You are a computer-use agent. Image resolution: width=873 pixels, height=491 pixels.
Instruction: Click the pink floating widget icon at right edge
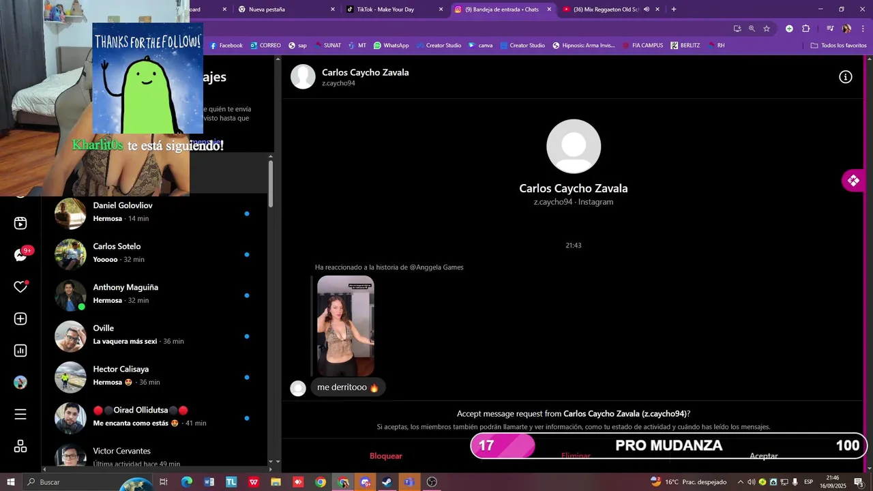(854, 181)
